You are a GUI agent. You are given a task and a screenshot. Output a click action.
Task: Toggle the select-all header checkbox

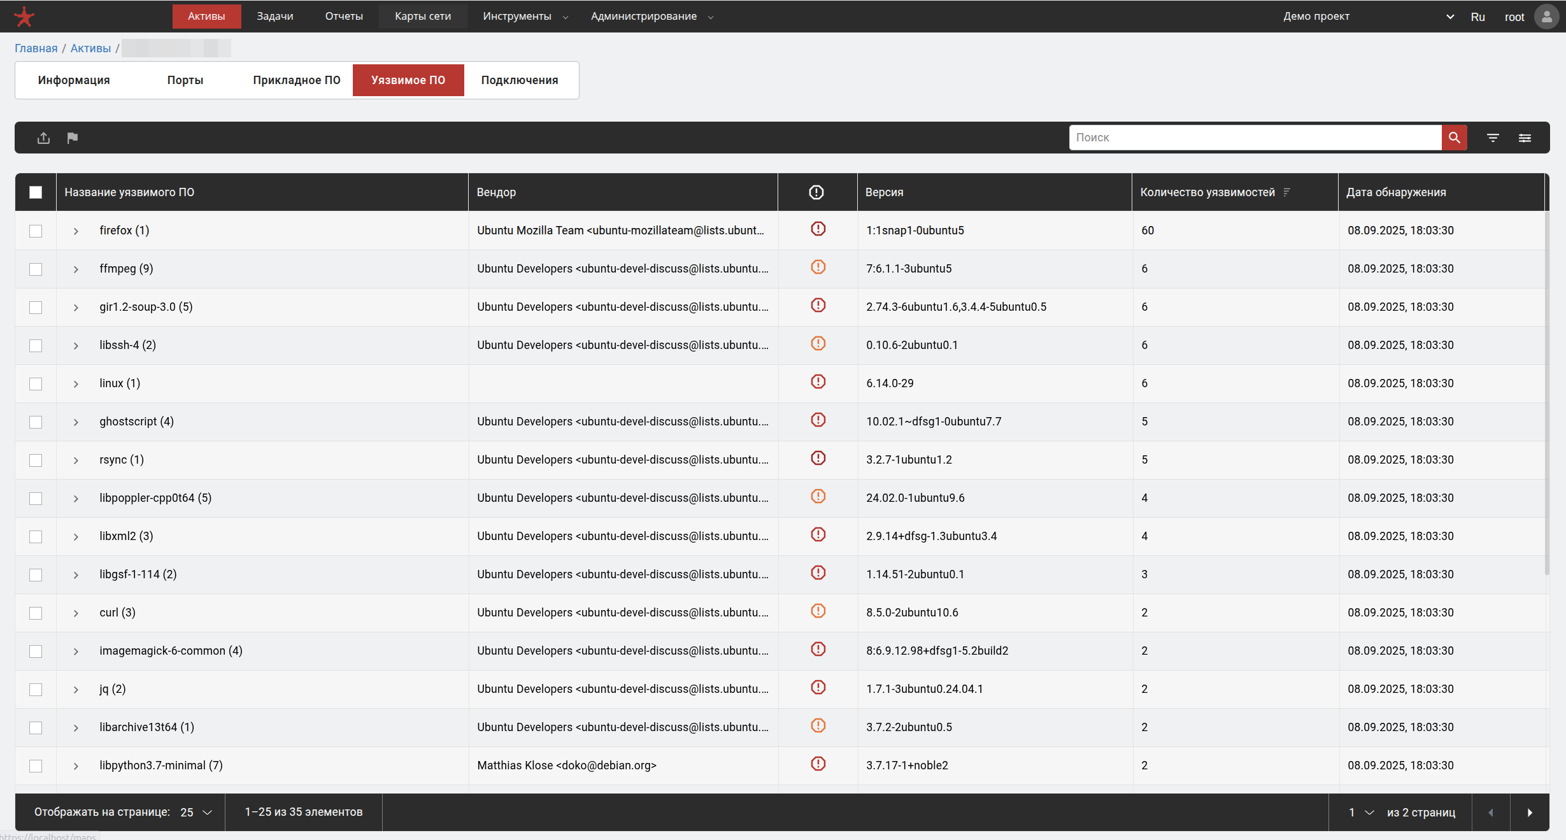click(36, 192)
